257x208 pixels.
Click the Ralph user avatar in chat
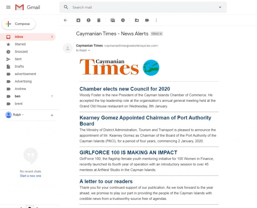pos(8,115)
